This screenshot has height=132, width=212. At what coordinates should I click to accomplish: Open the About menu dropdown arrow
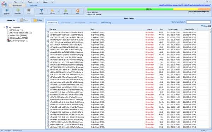[x=53, y=2]
